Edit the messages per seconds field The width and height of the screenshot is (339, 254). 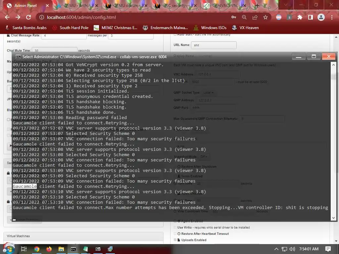point(130,36)
